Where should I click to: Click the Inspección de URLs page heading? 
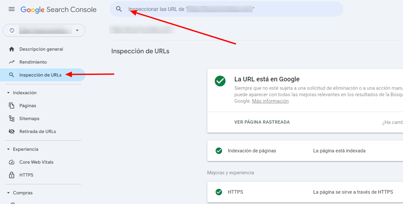tap(140, 51)
